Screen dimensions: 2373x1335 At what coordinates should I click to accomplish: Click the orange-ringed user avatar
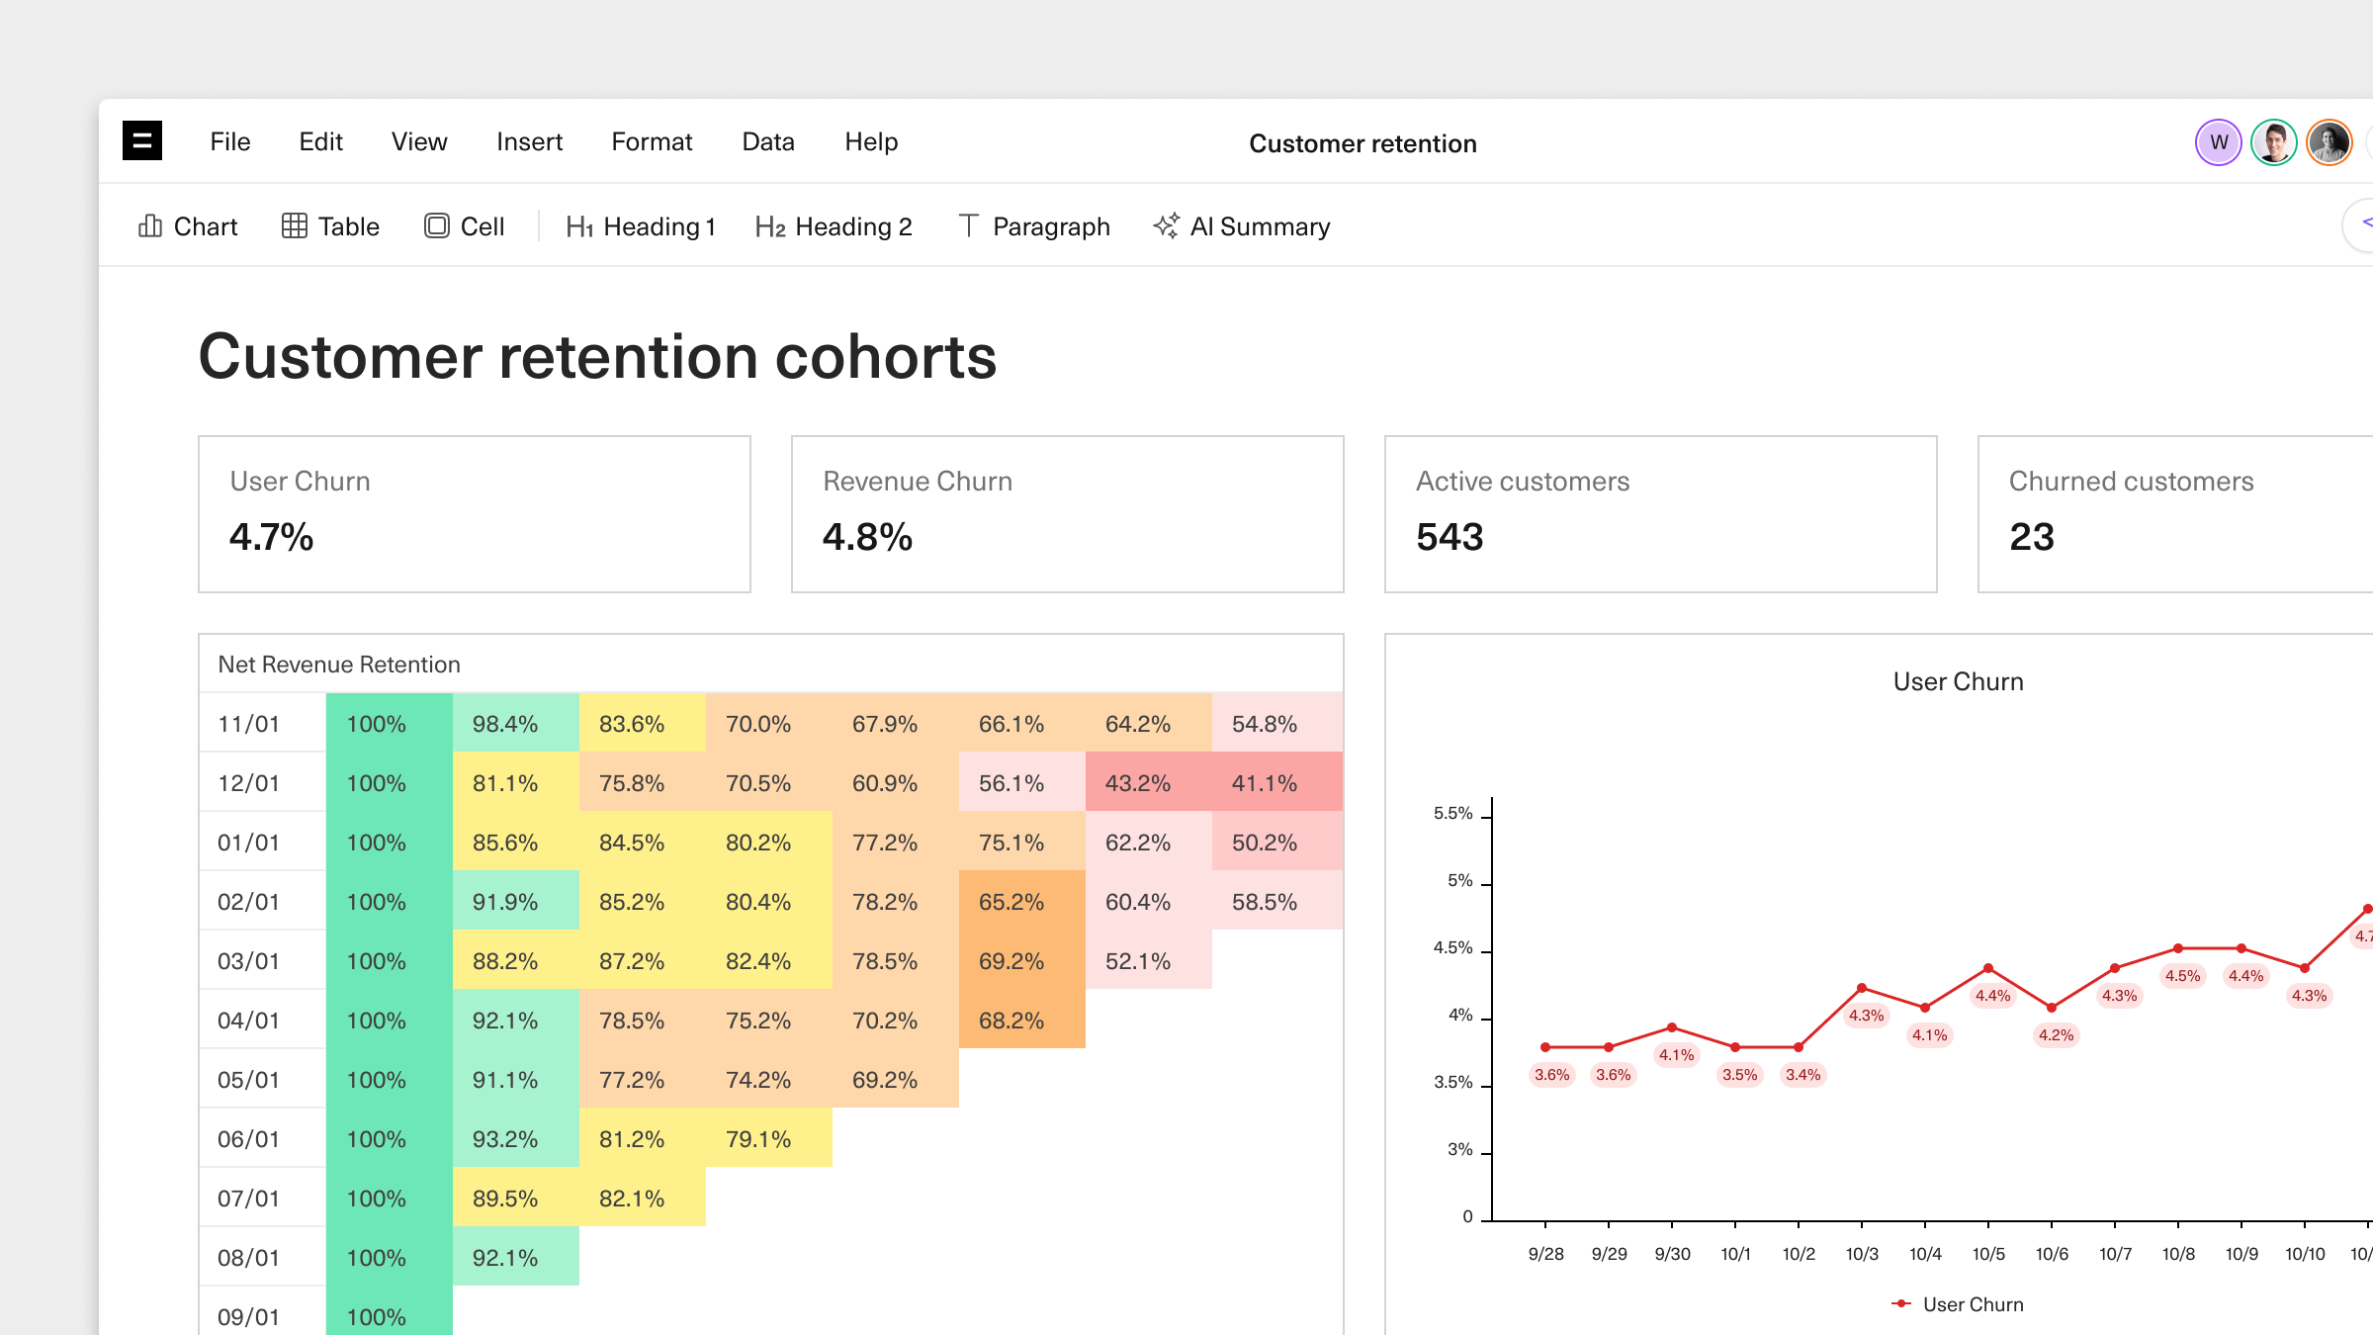pyautogui.click(x=2329, y=142)
